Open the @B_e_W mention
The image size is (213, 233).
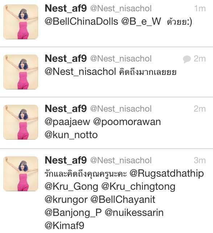(141, 21)
